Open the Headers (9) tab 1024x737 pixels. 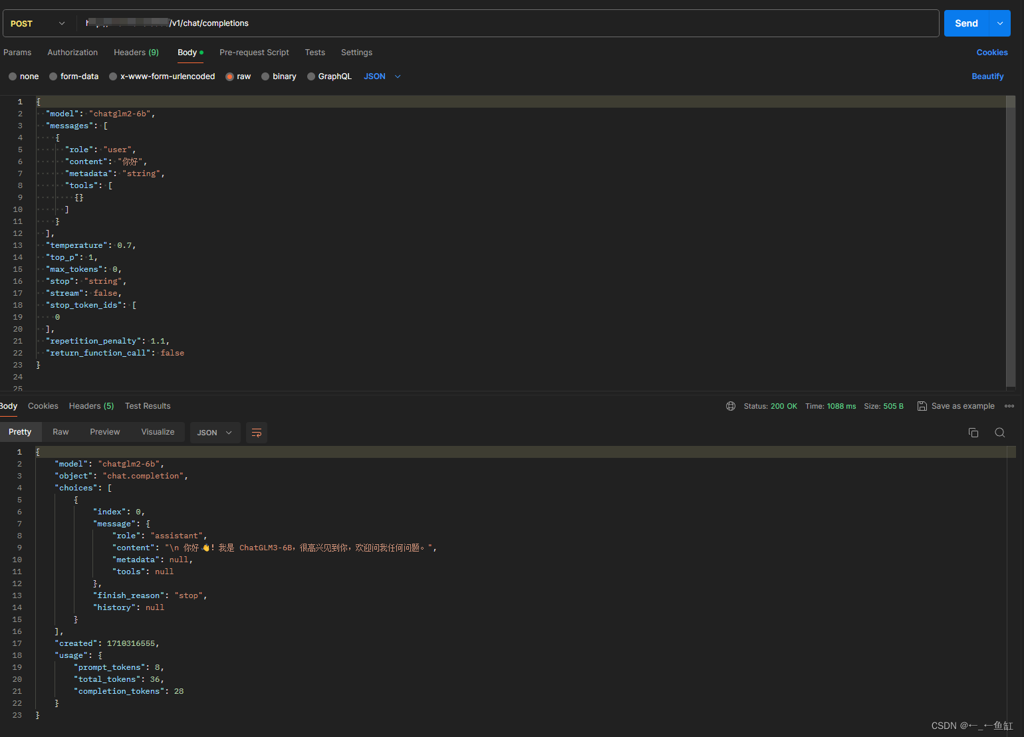coord(136,53)
